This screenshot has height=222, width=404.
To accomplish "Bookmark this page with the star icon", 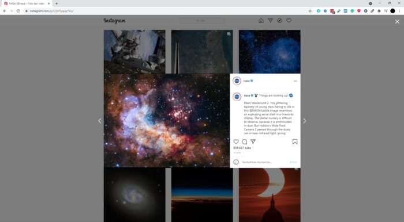I will coord(311,11).
